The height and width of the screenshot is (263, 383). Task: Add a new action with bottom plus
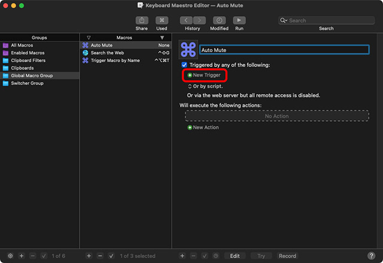(x=182, y=256)
